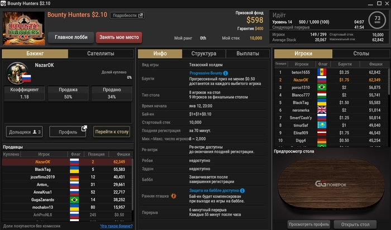
Task: Go to Главное лобби
Action: click(x=71, y=37)
